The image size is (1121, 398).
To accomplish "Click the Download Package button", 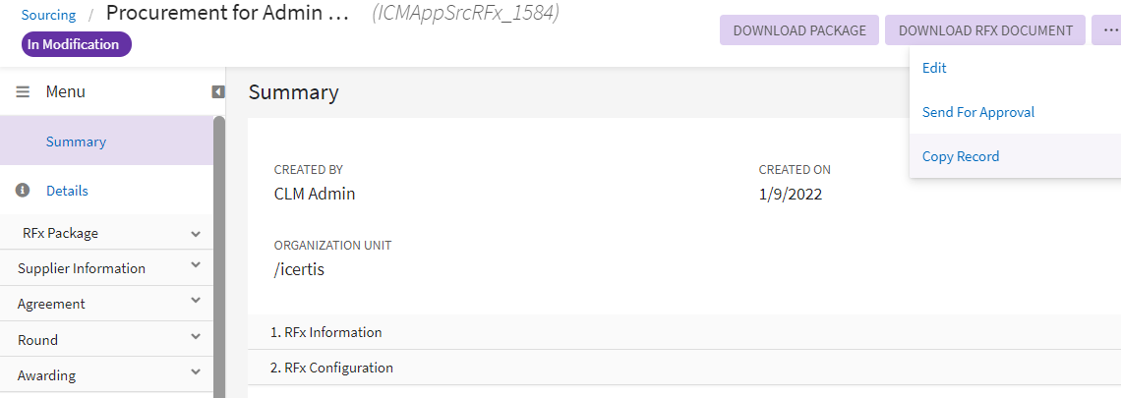I will [799, 30].
